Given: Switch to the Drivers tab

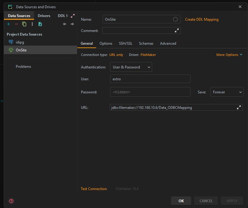Looking at the screenshot, I should pos(44,16).
